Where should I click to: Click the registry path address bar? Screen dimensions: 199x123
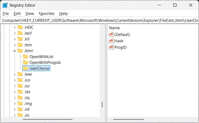point(99,20)
